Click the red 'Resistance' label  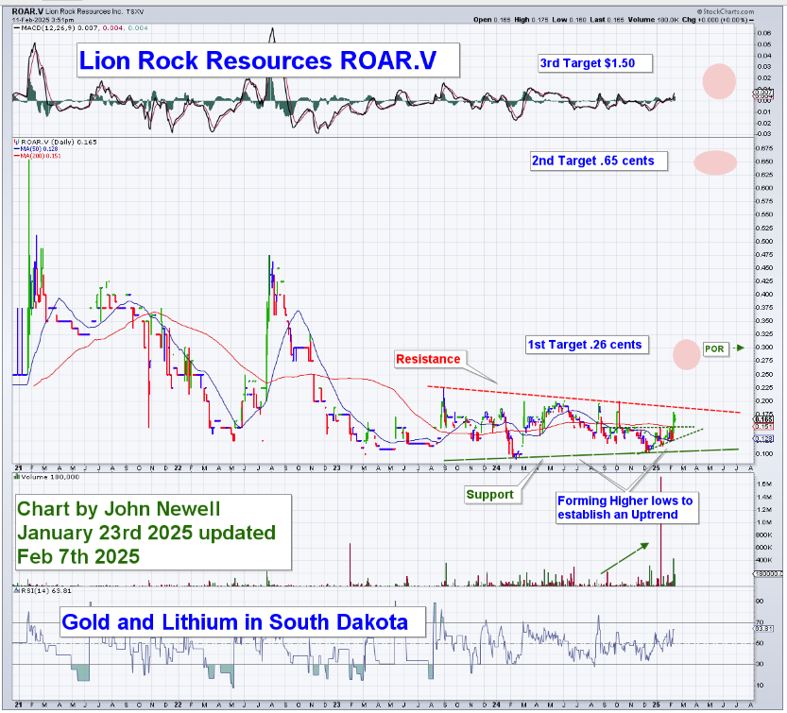(x=430, y=359)
